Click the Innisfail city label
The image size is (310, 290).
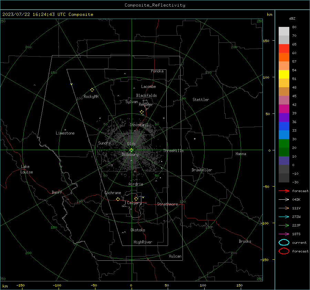click(139, 125)
